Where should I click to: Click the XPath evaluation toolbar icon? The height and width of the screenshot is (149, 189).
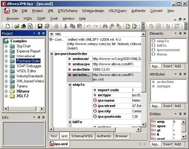pos(177,26)
